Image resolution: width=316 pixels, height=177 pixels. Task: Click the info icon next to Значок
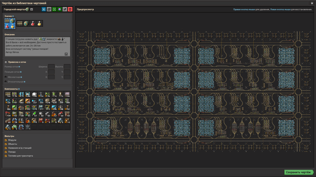(x=13, y=16)
